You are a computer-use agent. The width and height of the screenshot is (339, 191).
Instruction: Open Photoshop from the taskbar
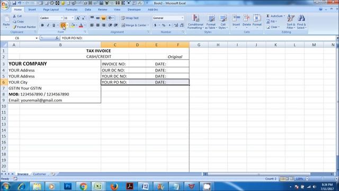tap(68, 186)
